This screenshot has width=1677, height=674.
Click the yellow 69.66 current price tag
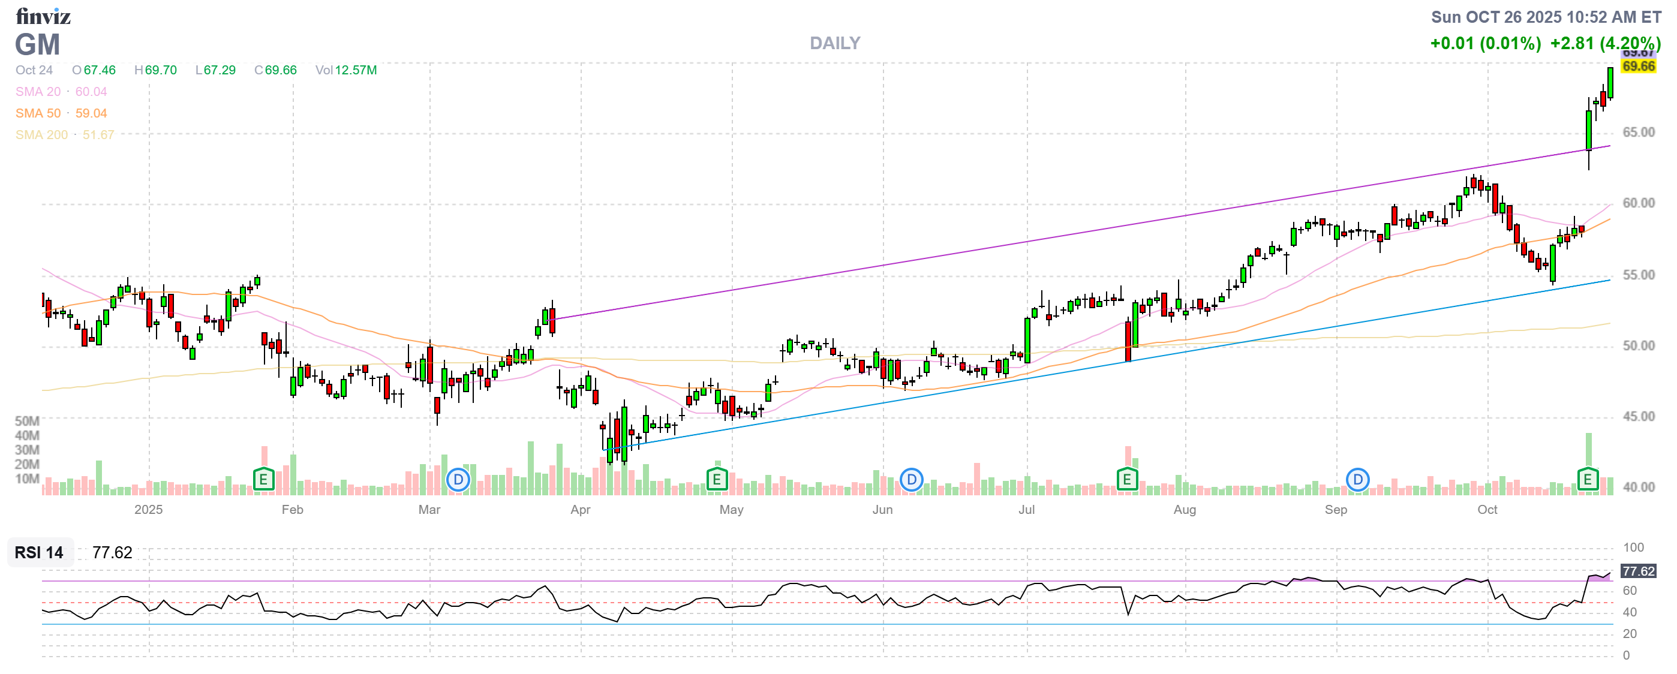coord(1638,67)
